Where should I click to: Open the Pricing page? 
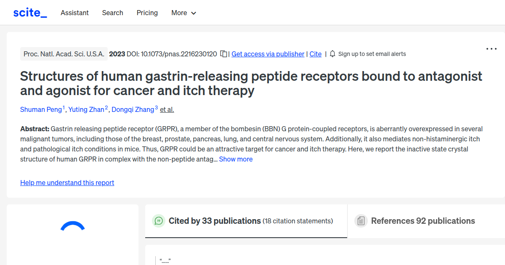click(x=147, y=13)
